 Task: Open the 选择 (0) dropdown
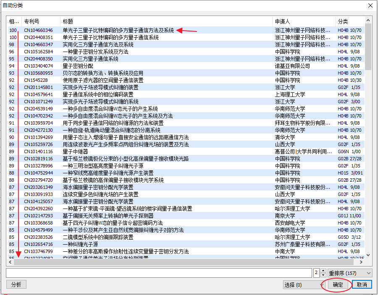(x=304, y=285)
